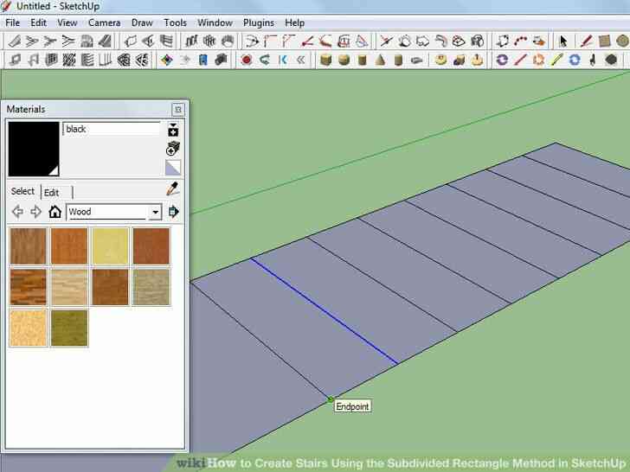The height and width of the screenshot is (472, 630).
Task: Switch to the Select tab in Materials
Action: coord(22,191)
